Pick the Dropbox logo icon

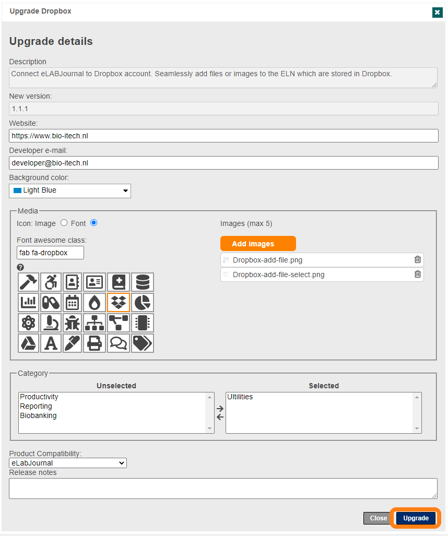(119, 303)
